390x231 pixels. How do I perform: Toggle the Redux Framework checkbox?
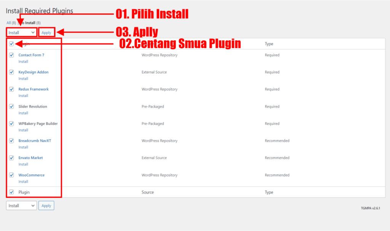pyautogui.click(x=11, y=89)
